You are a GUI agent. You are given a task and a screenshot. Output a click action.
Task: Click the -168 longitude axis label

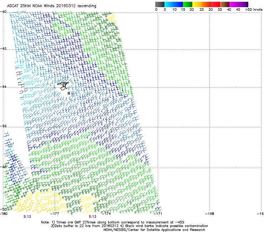point(210,214)
